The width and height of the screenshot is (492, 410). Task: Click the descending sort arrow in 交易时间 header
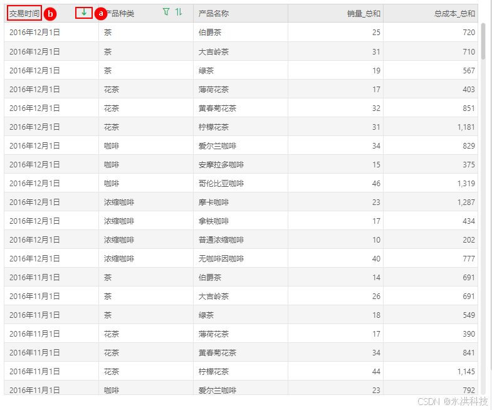pos(84,13)
